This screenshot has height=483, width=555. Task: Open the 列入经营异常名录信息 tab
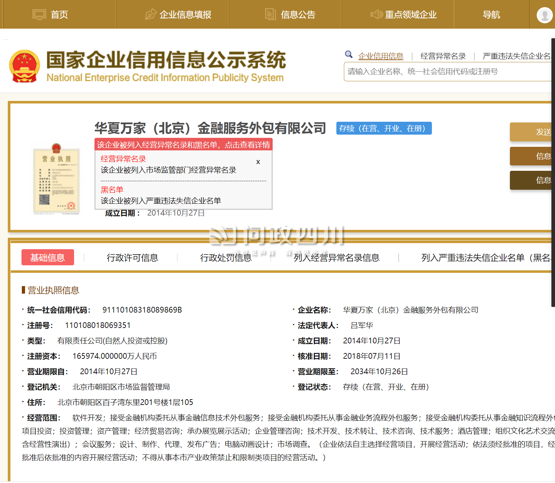[336, 258]
